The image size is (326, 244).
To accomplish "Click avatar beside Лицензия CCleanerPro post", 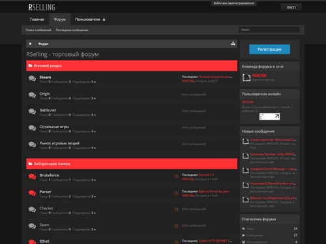I will pos(246,185).
